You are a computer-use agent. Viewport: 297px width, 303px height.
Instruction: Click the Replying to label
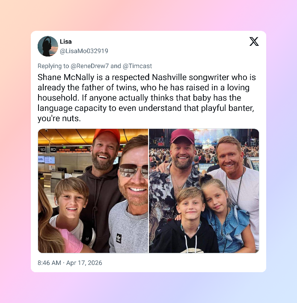tap(53, 66)
